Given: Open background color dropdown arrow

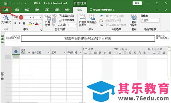Looking at the screenshot, I should pos(33,23).
